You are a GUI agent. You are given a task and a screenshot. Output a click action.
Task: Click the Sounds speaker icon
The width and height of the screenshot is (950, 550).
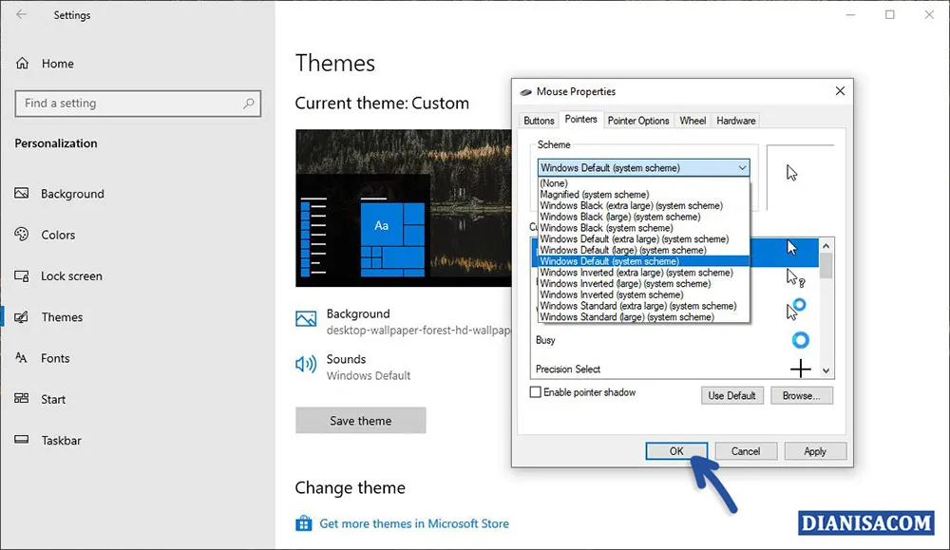pos(307,364)
